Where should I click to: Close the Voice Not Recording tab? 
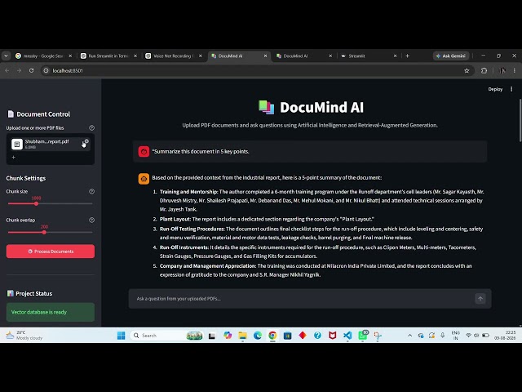(x=200, y=56)
